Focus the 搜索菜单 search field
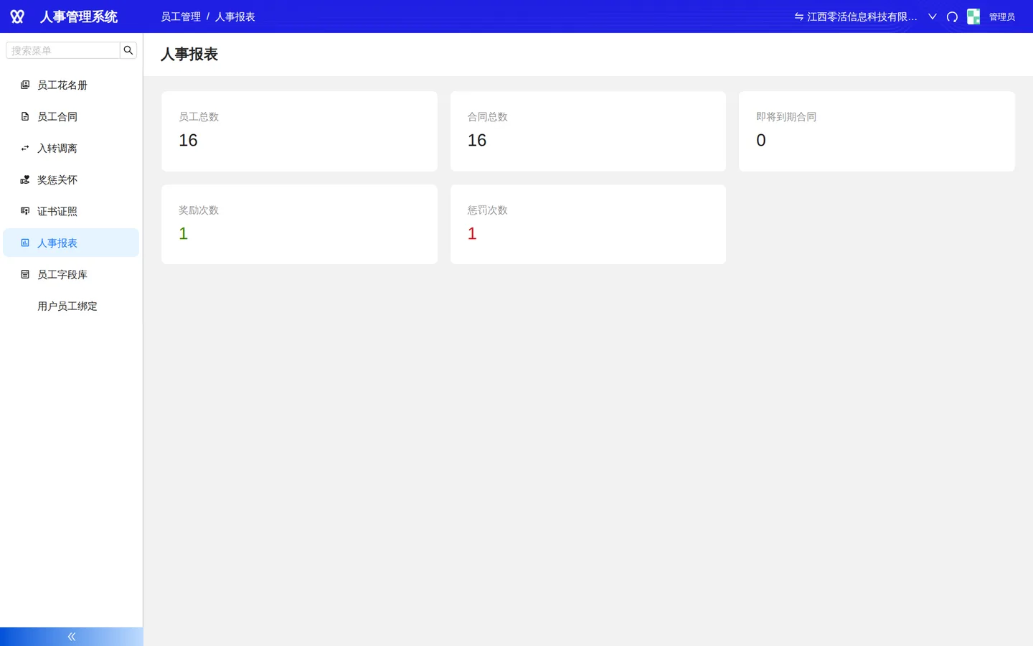1033x646 pixels. point(63,50)
